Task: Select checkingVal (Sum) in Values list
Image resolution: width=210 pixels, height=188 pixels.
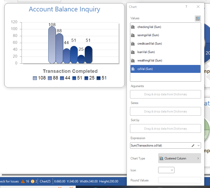Action: (166, 27)
